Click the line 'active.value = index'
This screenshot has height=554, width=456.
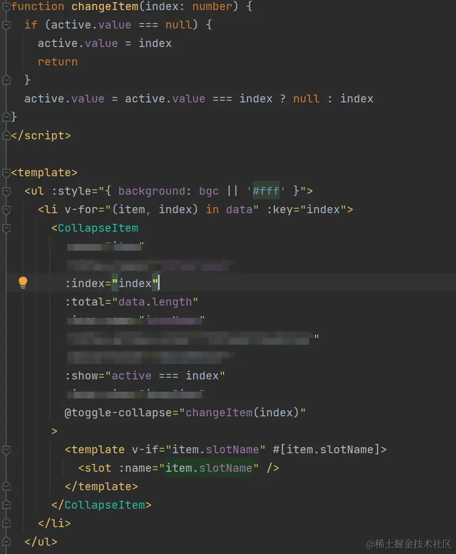click(x=105, y=44)
